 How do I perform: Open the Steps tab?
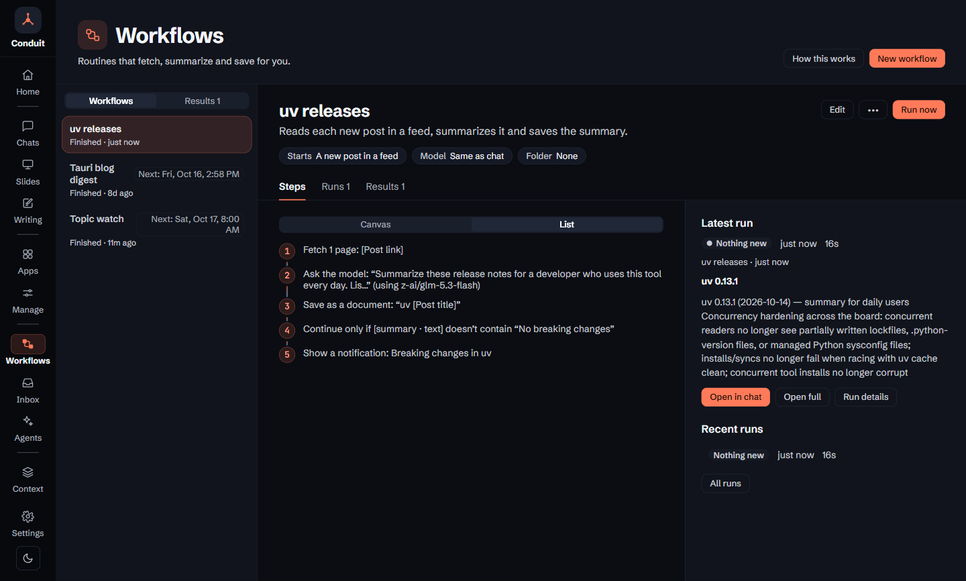coord(292,187)
